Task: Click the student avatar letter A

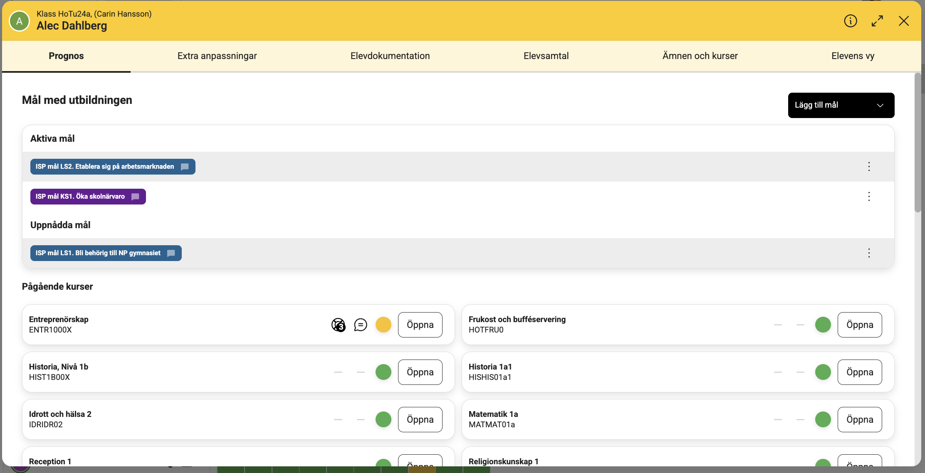Action: [20, 21]
